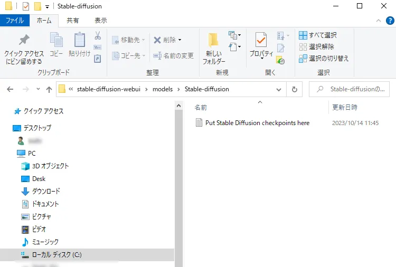
Task: Open the History icon in ribbon
Action: pyautogui.click(x=280, y=60)
